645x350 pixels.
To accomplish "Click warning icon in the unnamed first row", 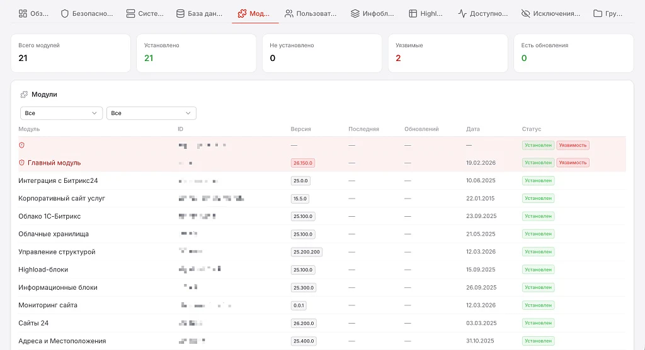I will [22, 145].
